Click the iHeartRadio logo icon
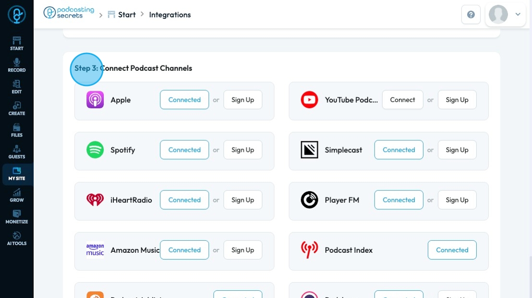This screenshot has width=532, height=298. [95, 200]
